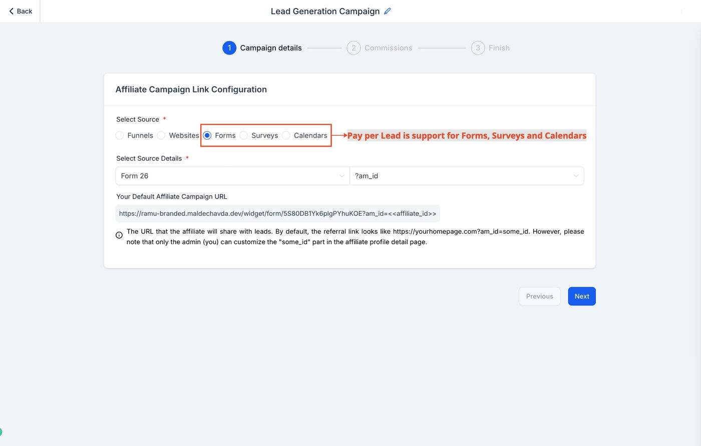The image size is (701, 446).
Task: Expand the ?am_id parameter dropdown
Action: coord(466,176)
